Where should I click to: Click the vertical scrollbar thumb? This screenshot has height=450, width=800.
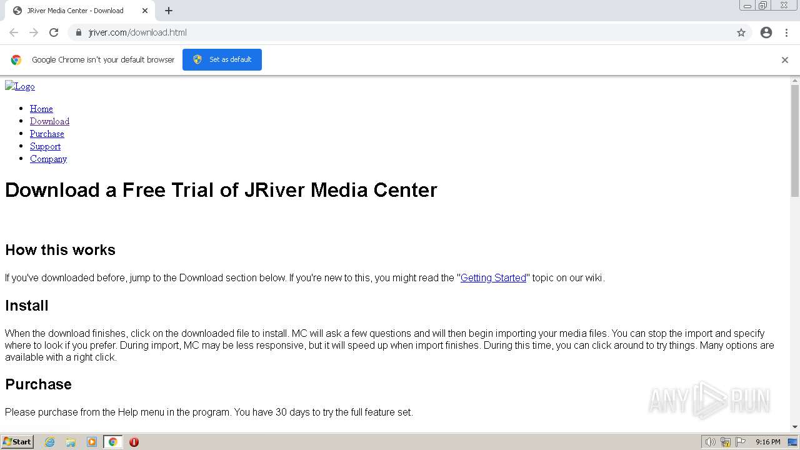(x=795, y=141)
